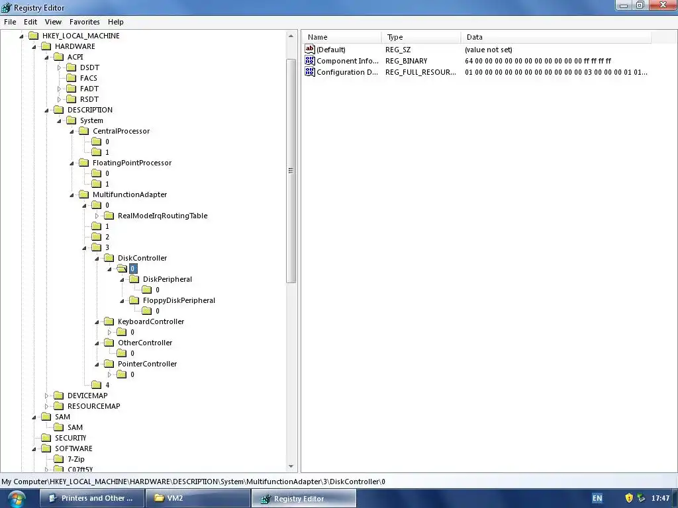Click the Registry Editor taskbar button

(x=303, y=498)
